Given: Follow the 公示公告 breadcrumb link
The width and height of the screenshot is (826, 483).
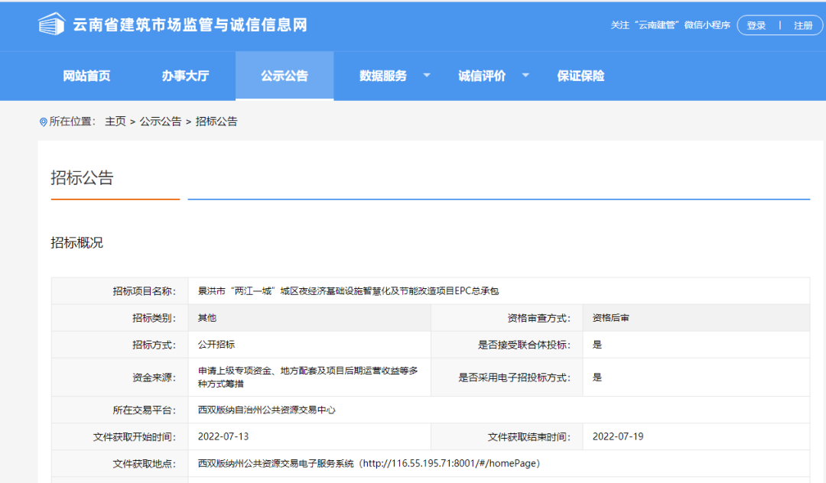Looking at the screenshot, I should tap(161, 122).
